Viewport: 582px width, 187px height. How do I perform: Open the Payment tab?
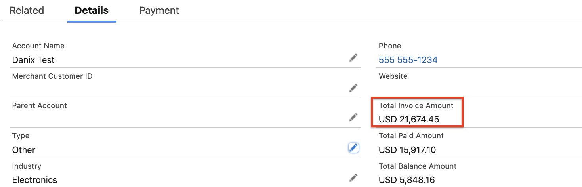click(159, 11)
